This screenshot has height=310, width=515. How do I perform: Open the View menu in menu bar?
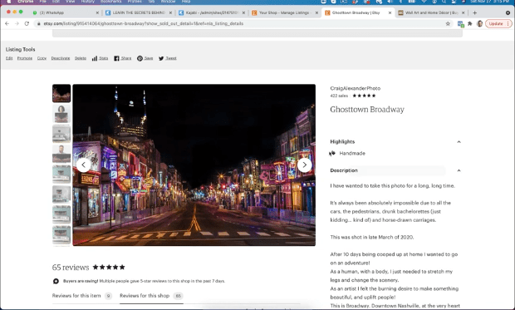tap(70, 2)
